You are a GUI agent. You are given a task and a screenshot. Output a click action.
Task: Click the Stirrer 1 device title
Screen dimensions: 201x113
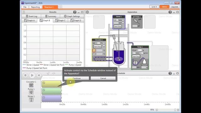point(119,17)
